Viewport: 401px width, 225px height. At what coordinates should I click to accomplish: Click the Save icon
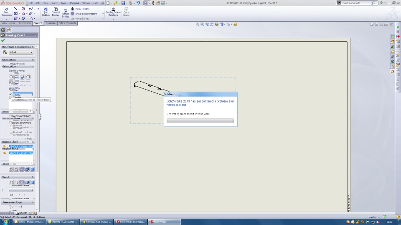point(123,3)
